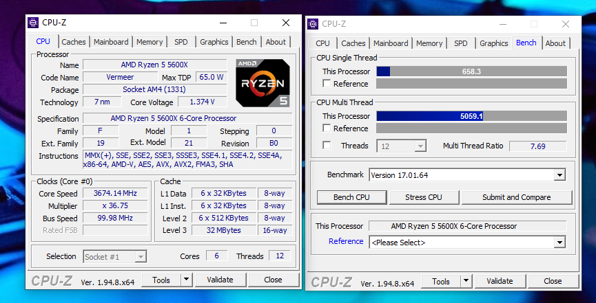Viewport: 596px width, 303px height.
Task: Open the Reference processor <Please Select> dropdown
Action: click(x=559, y=243)
